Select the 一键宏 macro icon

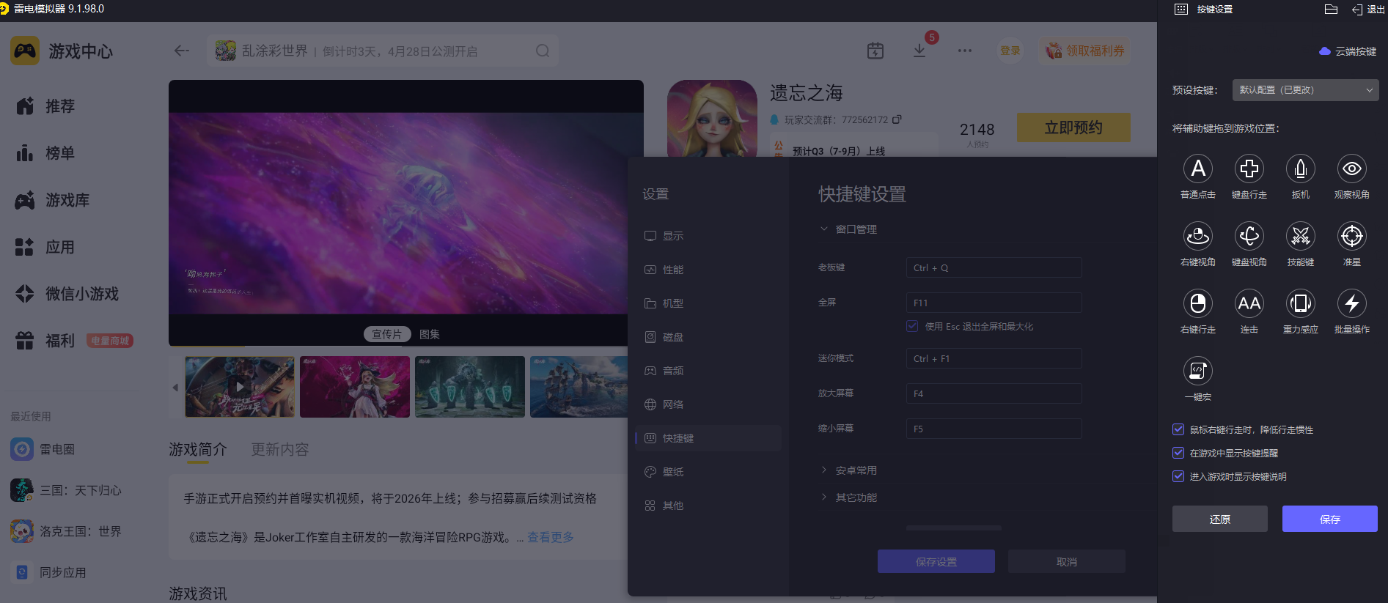[1197, 371]
